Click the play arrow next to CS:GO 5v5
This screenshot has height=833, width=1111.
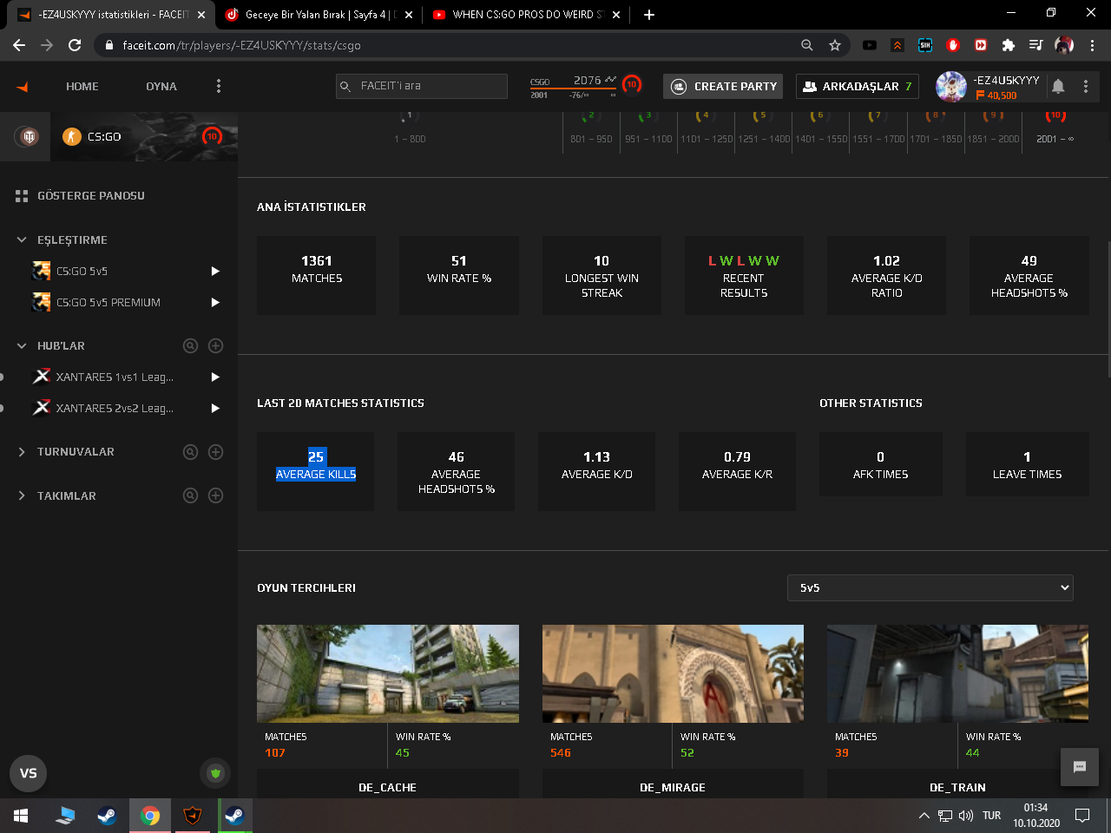click(215, 271)
